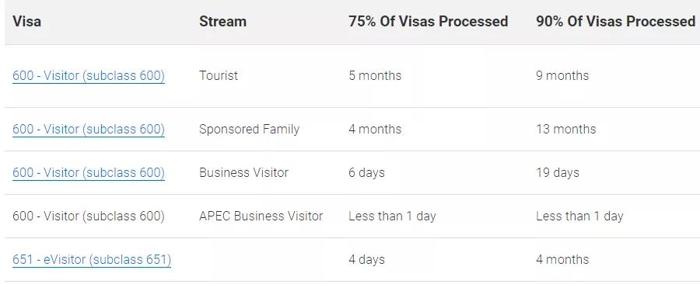Open the Sponsored Family 600 Visitor link
The height and width of the screenshot is (284, 700).
coord(89,129)
